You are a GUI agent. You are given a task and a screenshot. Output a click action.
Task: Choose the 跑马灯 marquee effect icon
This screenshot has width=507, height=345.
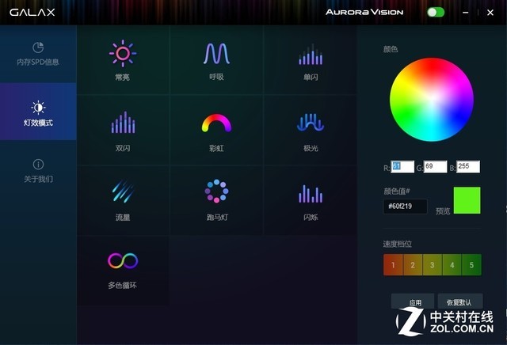(x=215, y=192)
